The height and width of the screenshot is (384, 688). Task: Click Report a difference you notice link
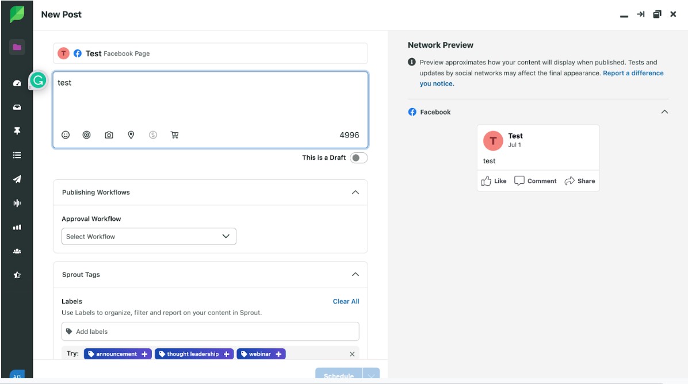click(x=633, y=73)
